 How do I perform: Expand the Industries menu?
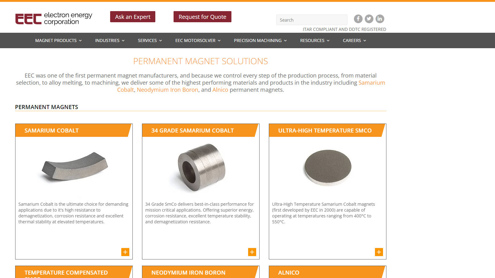(x=110, y=40)
